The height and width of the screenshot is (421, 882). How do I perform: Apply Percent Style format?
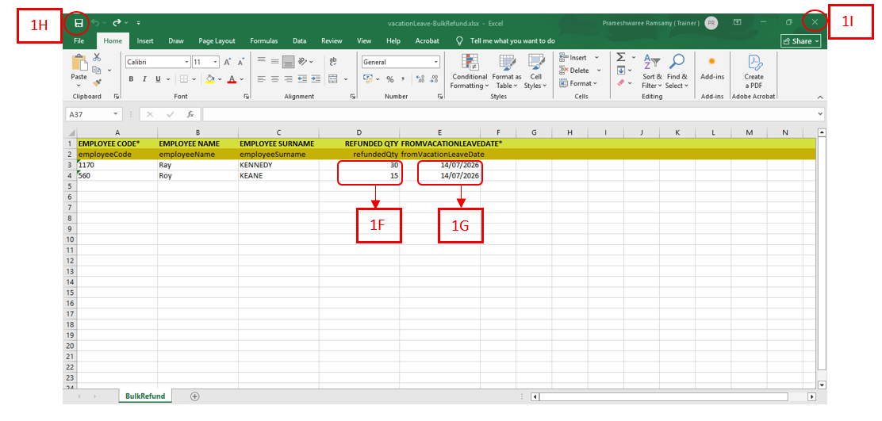coord(389,79)
